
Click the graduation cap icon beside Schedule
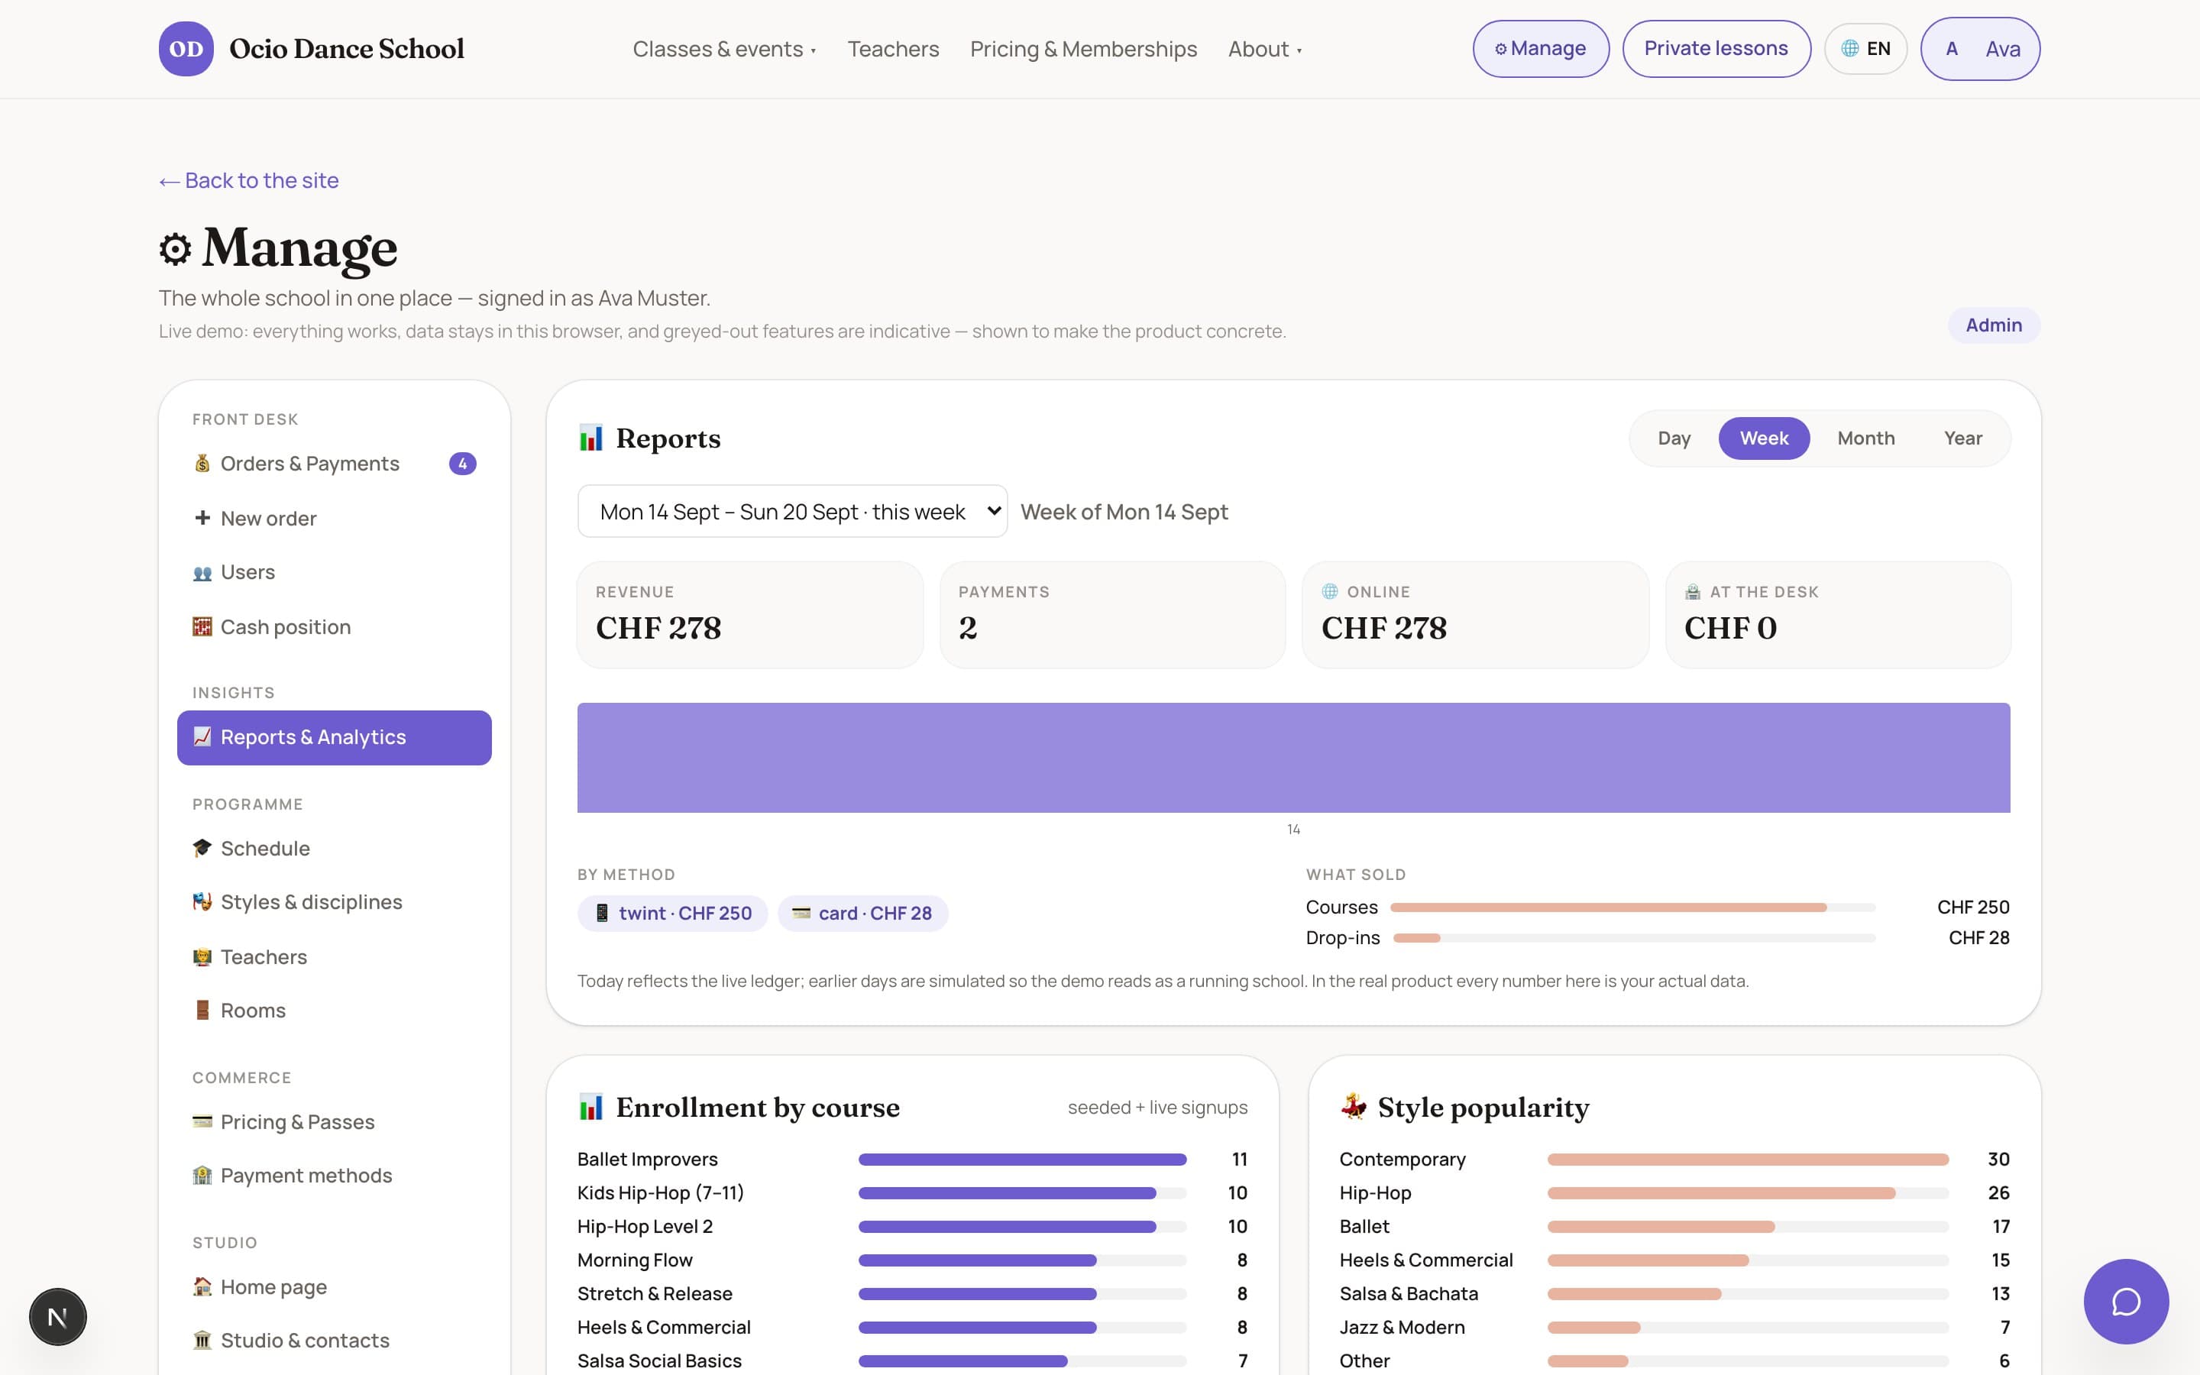pos(202,849)
